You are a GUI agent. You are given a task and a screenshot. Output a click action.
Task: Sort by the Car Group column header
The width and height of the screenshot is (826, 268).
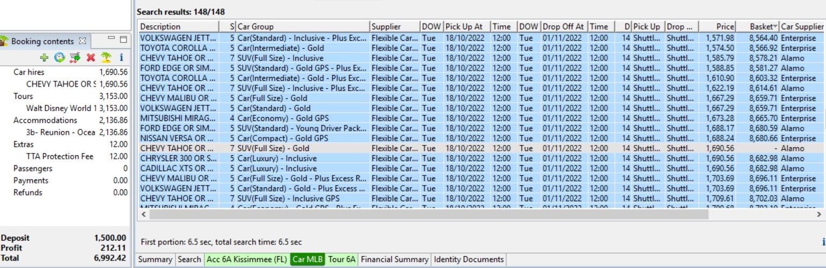pyautogui.click(x=303, y=26)
